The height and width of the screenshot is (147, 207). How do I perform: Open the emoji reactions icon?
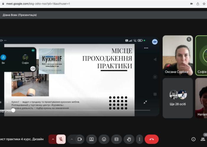104,139
